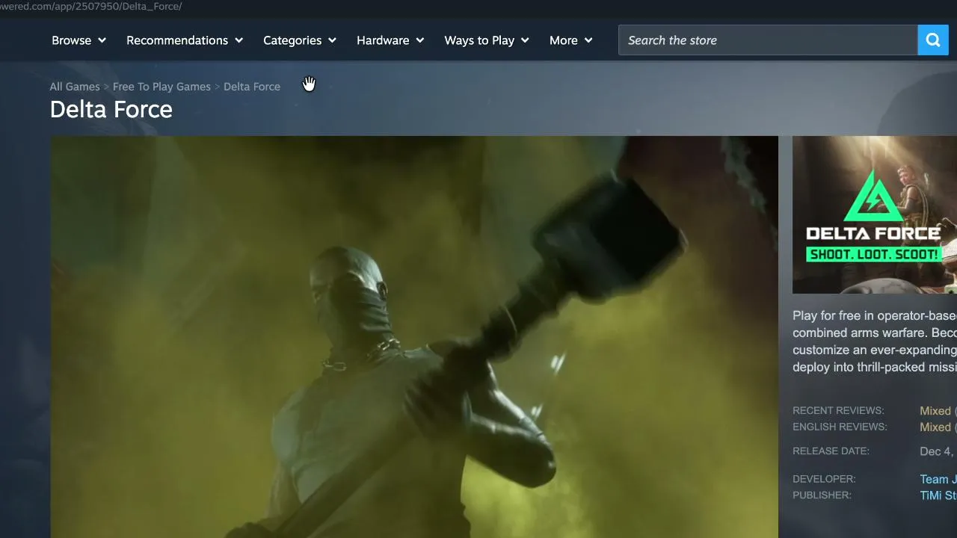Screen dimensions: 957x538
Task: Click the Delta Force page title
Action: pos(111,110)
